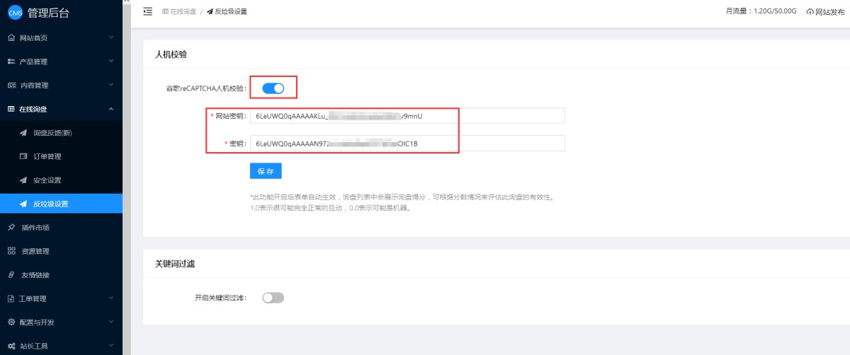Click 反垃圾设置 breadcrumb text
Viewport: 850px width, 355px height.
click(x=231, y=11)
